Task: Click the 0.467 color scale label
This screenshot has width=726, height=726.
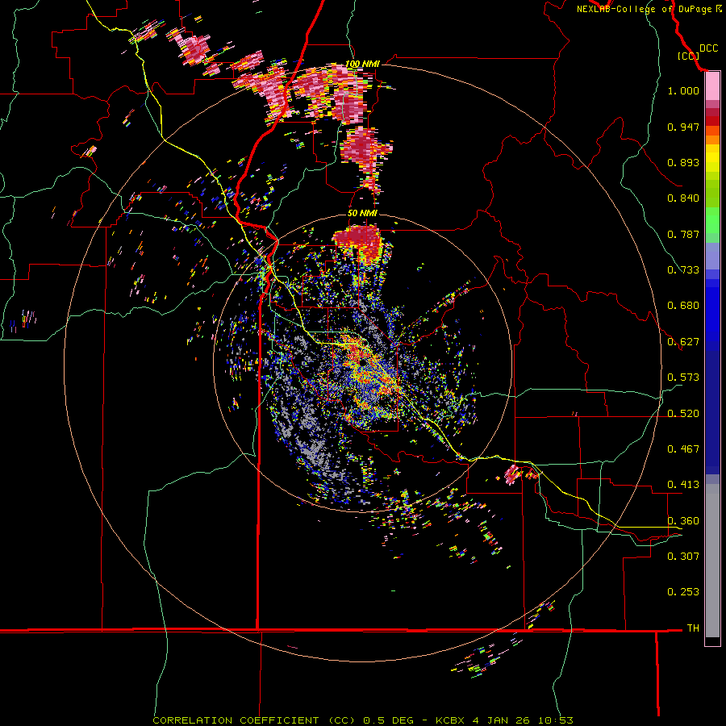Action: pyautogui.click(x=683, y=449)
